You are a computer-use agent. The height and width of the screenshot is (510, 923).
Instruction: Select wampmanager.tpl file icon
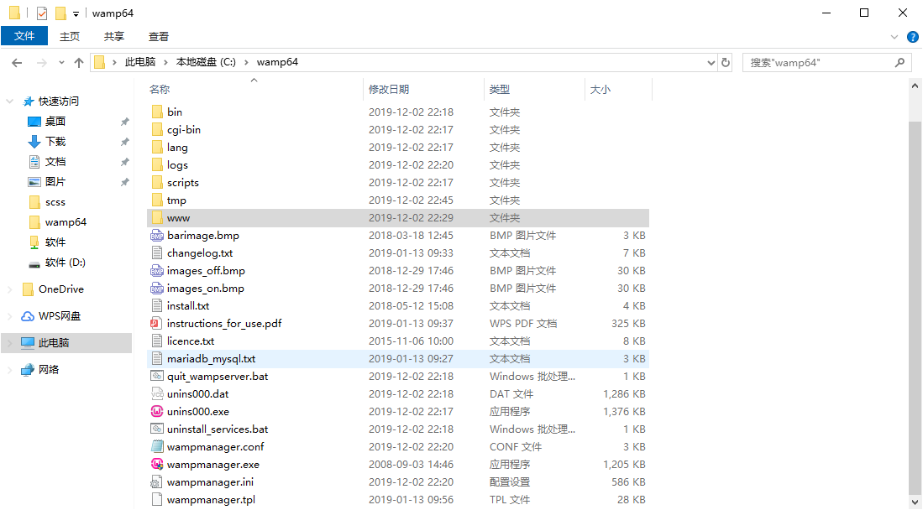pos(156,499)
